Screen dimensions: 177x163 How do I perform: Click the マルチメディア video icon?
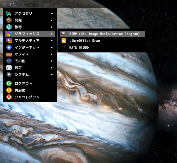[9, 40]
